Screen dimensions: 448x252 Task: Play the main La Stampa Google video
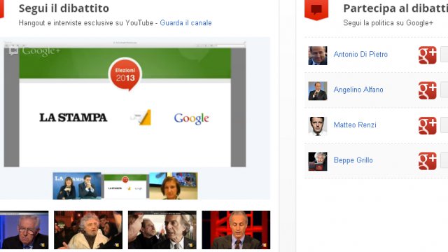tap(125, 107)
